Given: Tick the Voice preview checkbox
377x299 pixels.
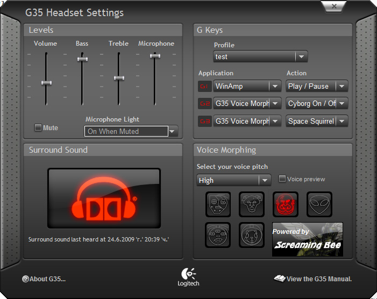Looking at the screenshot, I should (282, 179).
